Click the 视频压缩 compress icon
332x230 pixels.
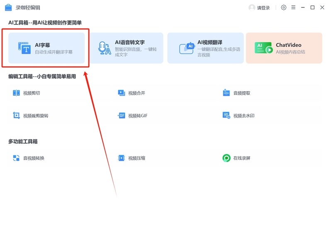click(x=122, y=158)
